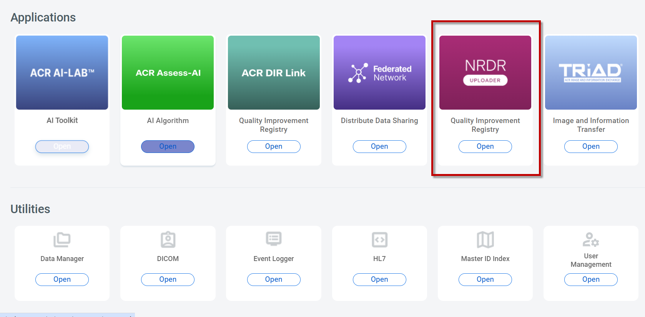The height and width of the screenshot is (317, 645).
Task: Open the Data Manager utility
Action: [x=62, y=279]
